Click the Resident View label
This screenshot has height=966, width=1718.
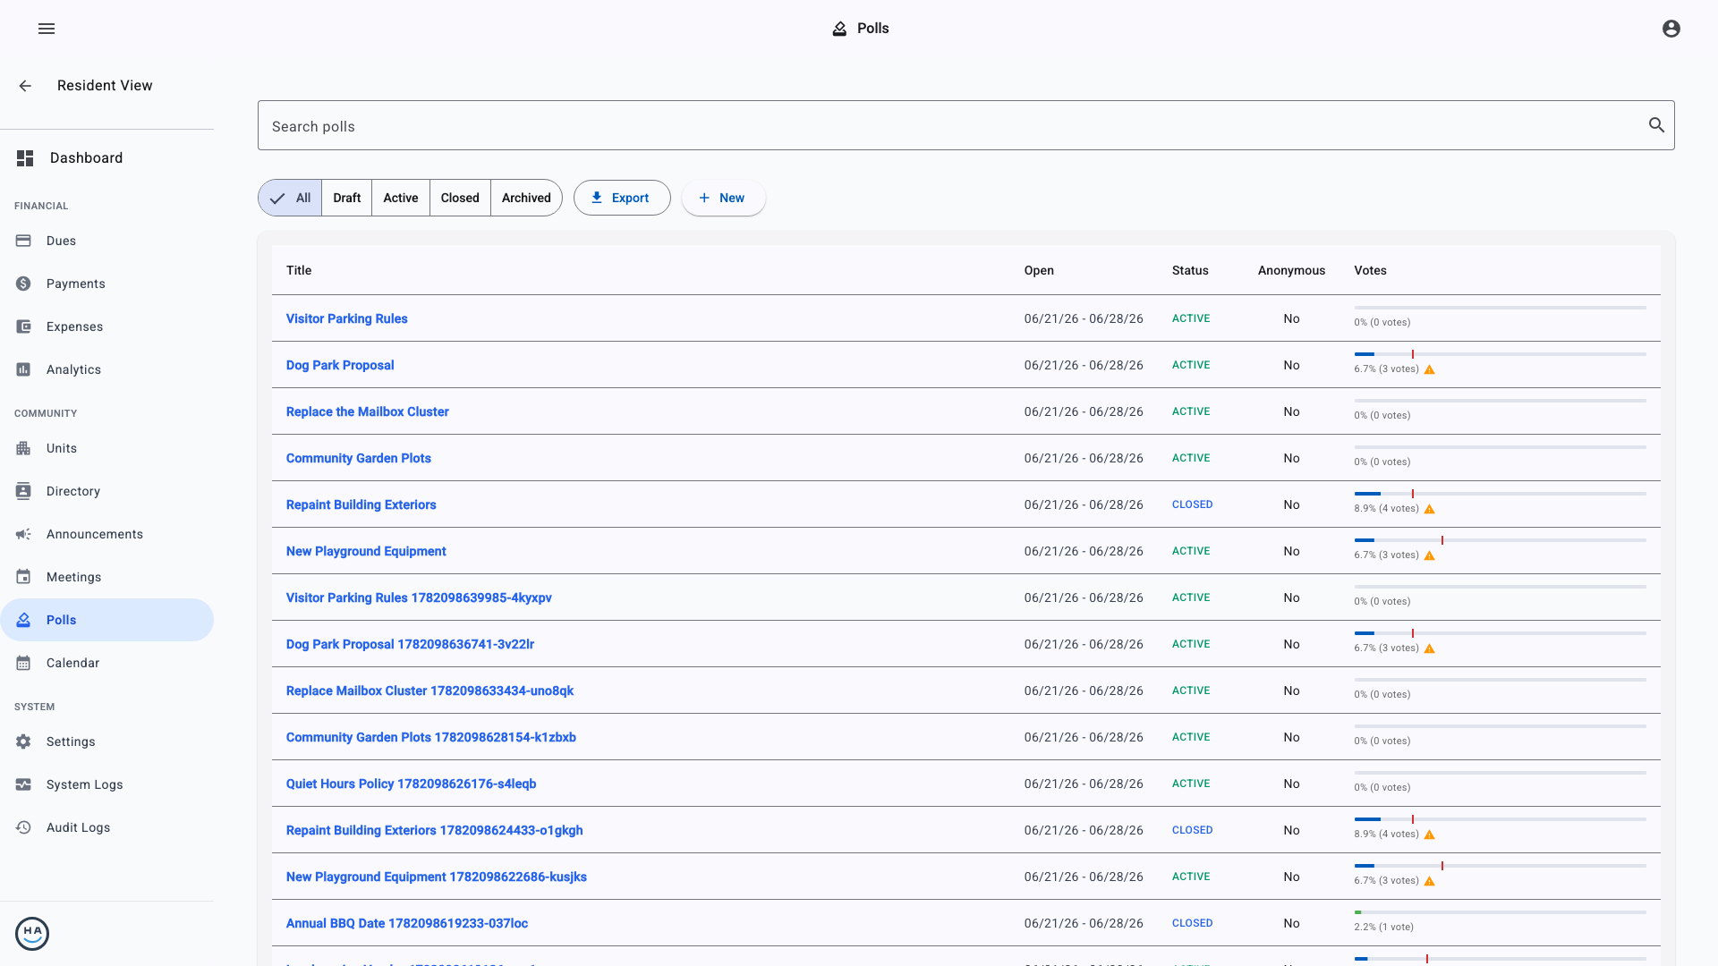pyautogui.click(x=105, y=86)
